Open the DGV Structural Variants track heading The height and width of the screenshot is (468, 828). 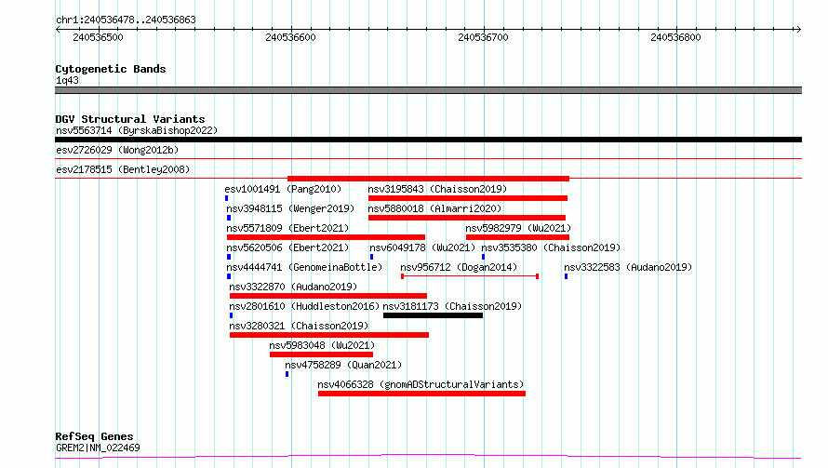130,119
